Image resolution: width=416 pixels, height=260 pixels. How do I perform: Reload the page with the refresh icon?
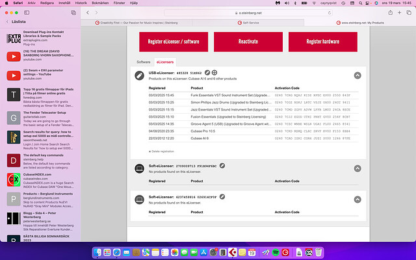(330, 13)
